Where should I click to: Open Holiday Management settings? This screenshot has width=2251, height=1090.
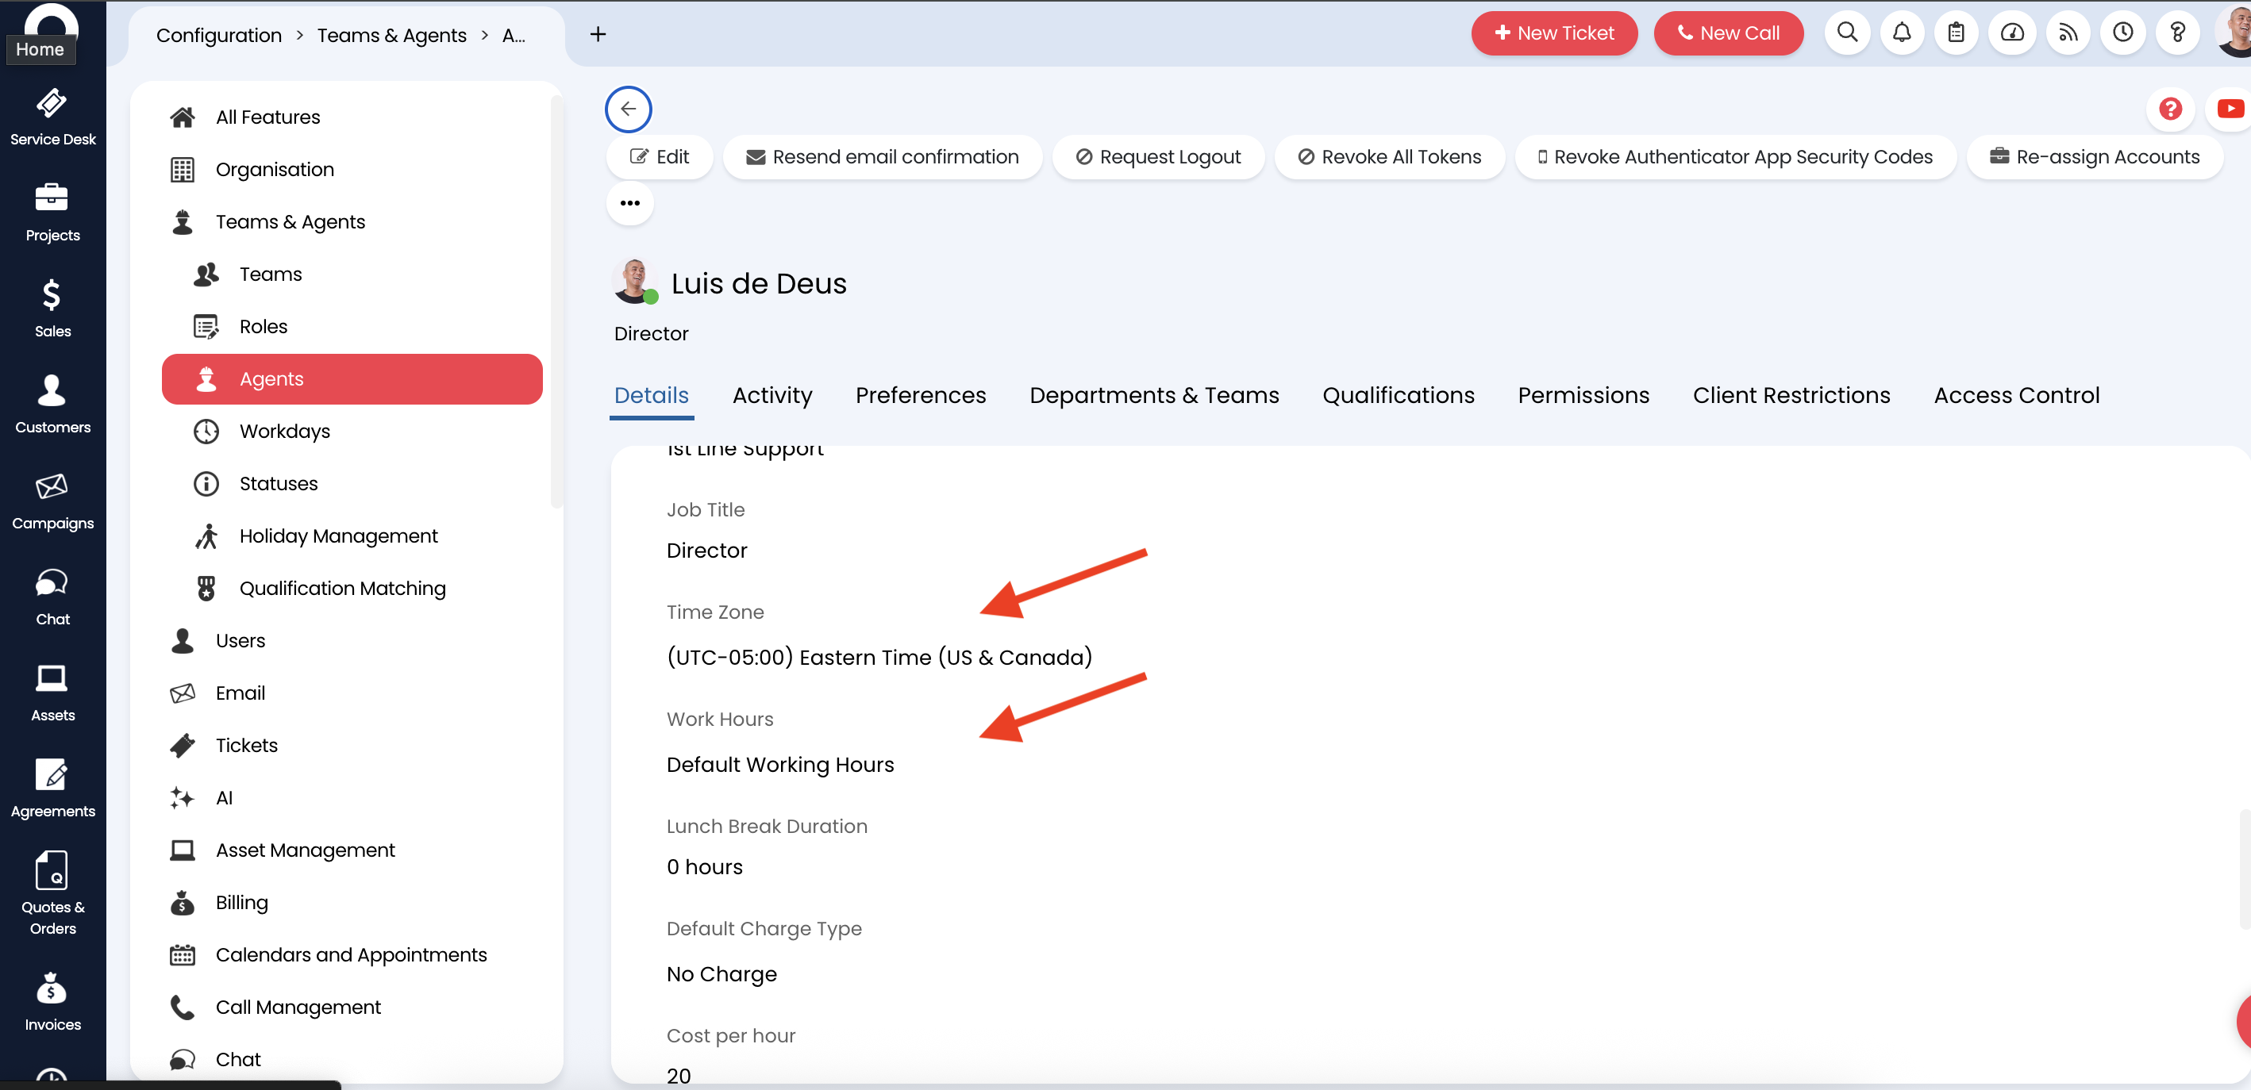click(338, 535)
